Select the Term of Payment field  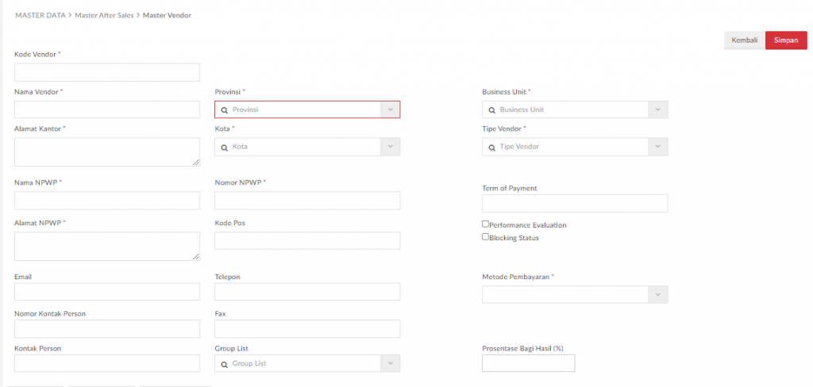point(575,204)
